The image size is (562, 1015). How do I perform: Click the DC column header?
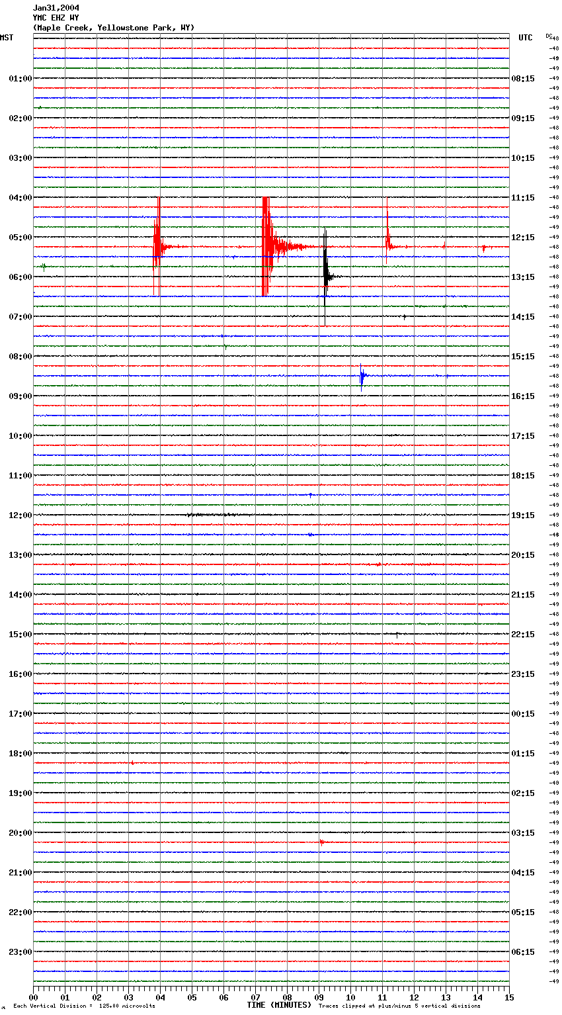[549, 36]
